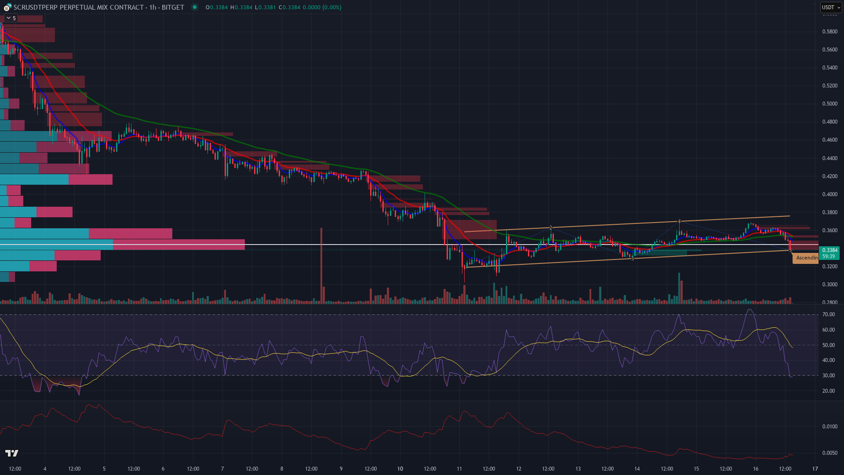Click the pivot point label 3 on channel
The width and height of the screenshot is (844, 475).
(x=633, y=259)
